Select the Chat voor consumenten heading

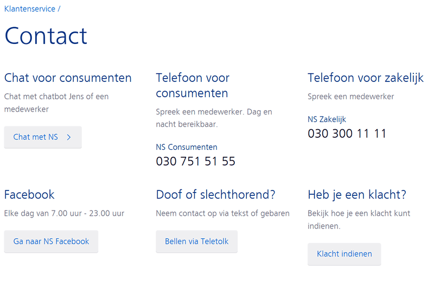[68, 78]
